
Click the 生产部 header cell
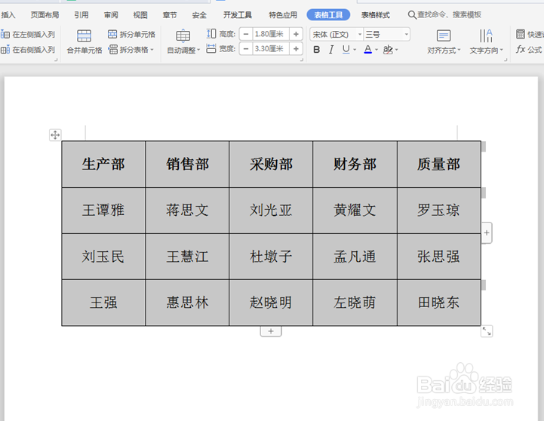(103, 164)
